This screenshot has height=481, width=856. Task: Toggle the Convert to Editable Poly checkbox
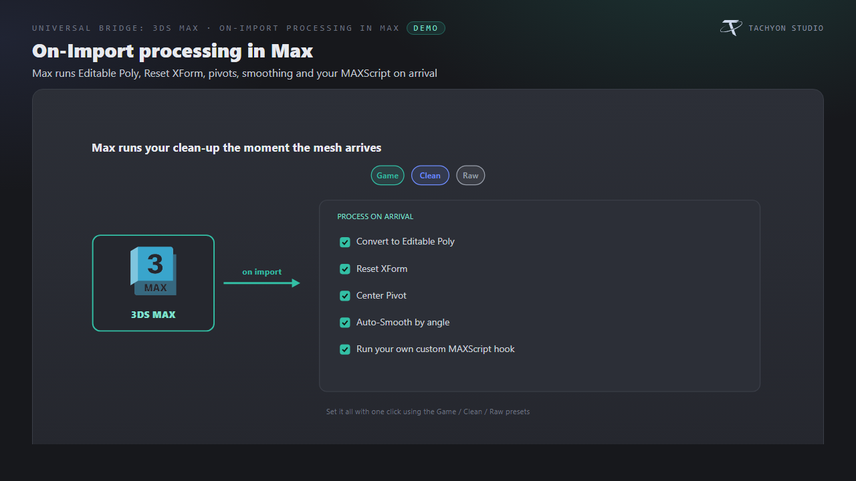(x=345, y=242)
